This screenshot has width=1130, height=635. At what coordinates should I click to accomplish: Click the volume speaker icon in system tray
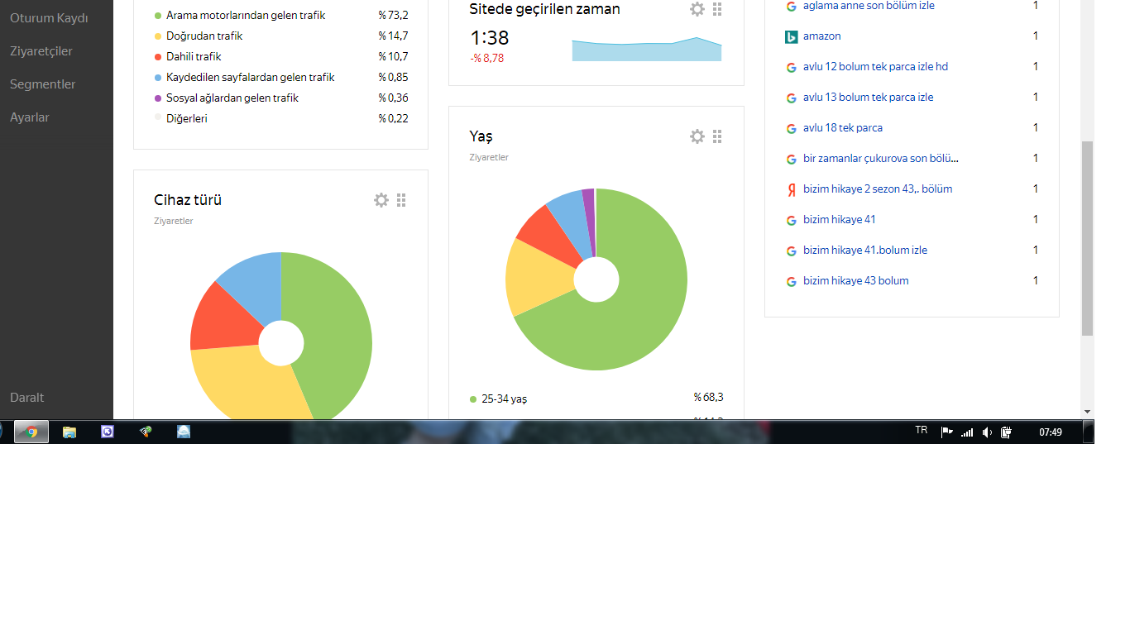[987, 432]
